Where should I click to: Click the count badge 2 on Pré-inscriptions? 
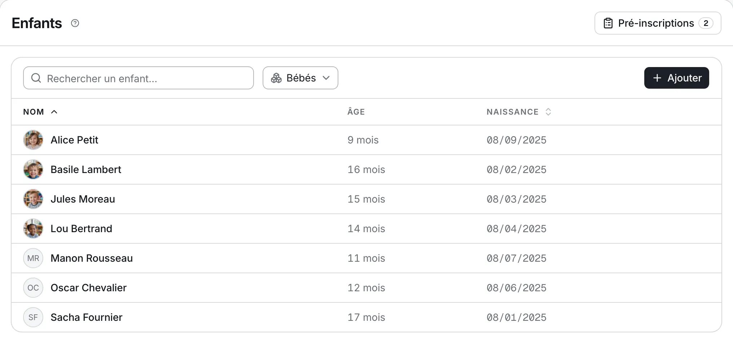[x=706, y=23]
